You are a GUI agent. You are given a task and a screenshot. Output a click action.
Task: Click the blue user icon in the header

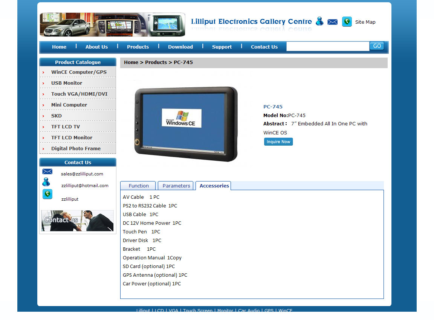(320, 21)
